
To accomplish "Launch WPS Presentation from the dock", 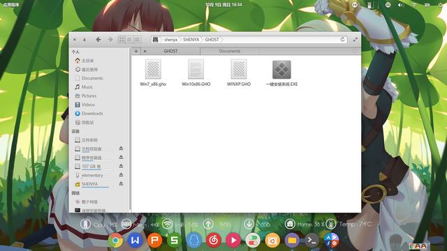I will [155, 241].
